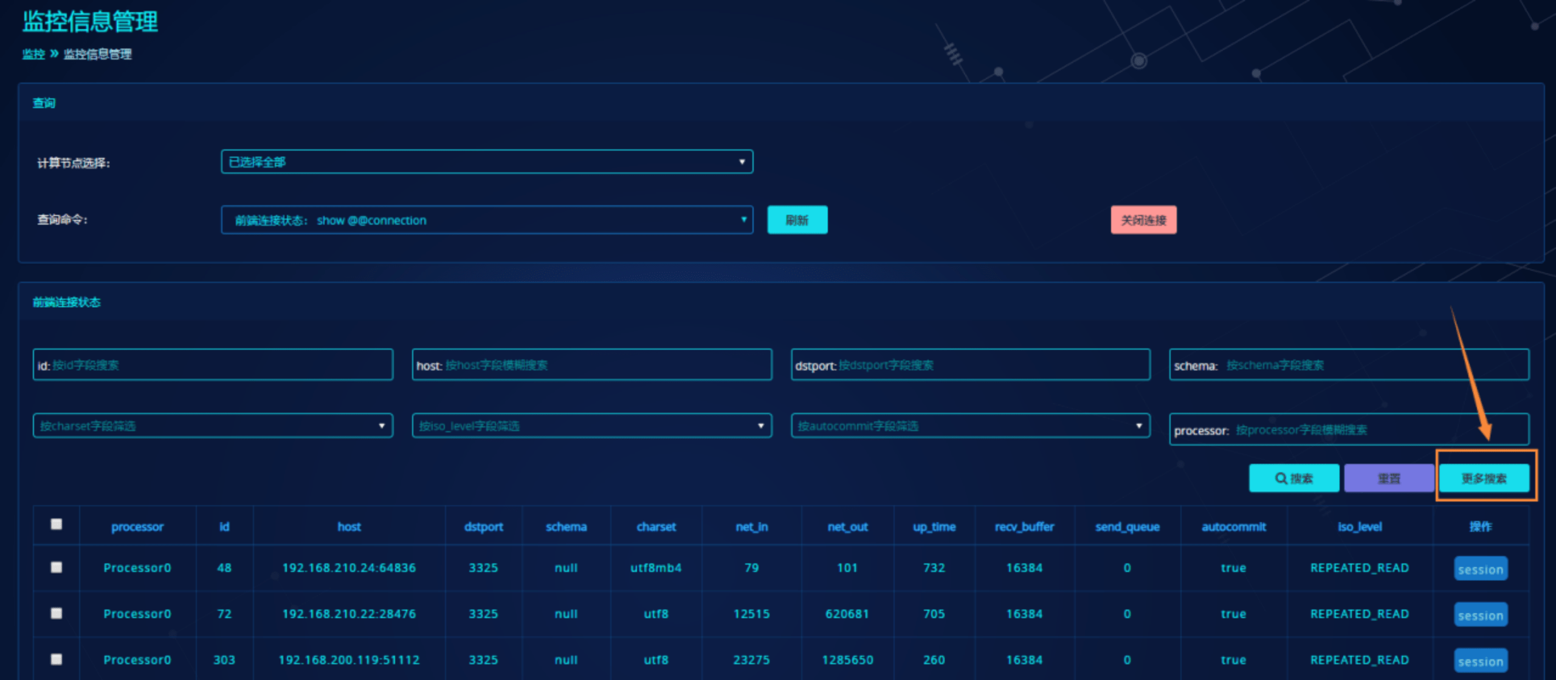Click session button for connection id 48

tap(1480, 569)
